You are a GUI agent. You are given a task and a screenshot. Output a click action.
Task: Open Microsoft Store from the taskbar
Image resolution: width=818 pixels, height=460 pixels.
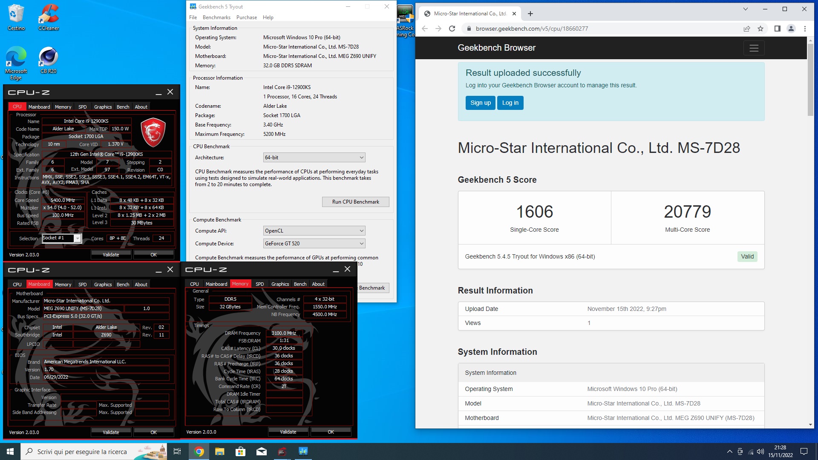coord(240,451)
